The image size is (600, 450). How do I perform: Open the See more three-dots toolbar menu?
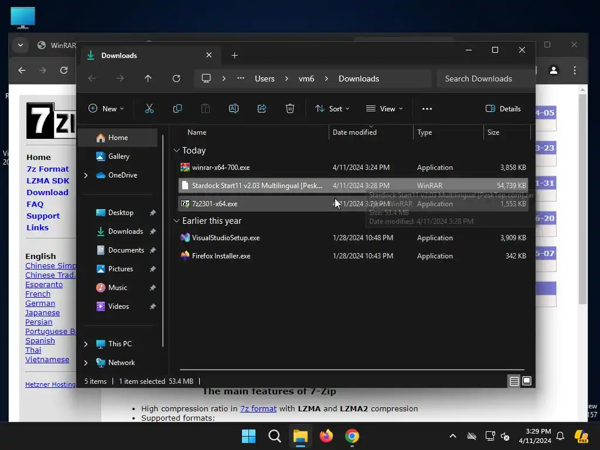(427, 108)
